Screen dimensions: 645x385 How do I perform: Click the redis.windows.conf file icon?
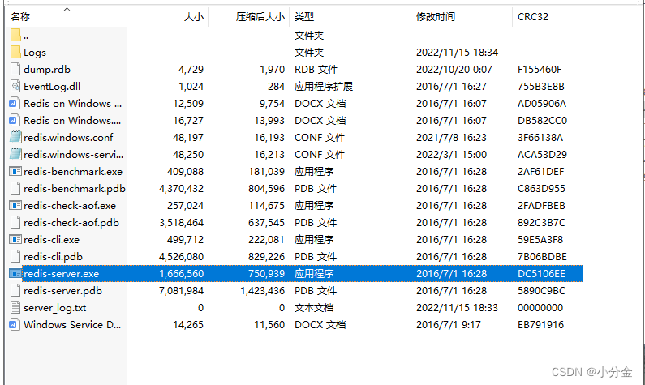tap(15, 137)
